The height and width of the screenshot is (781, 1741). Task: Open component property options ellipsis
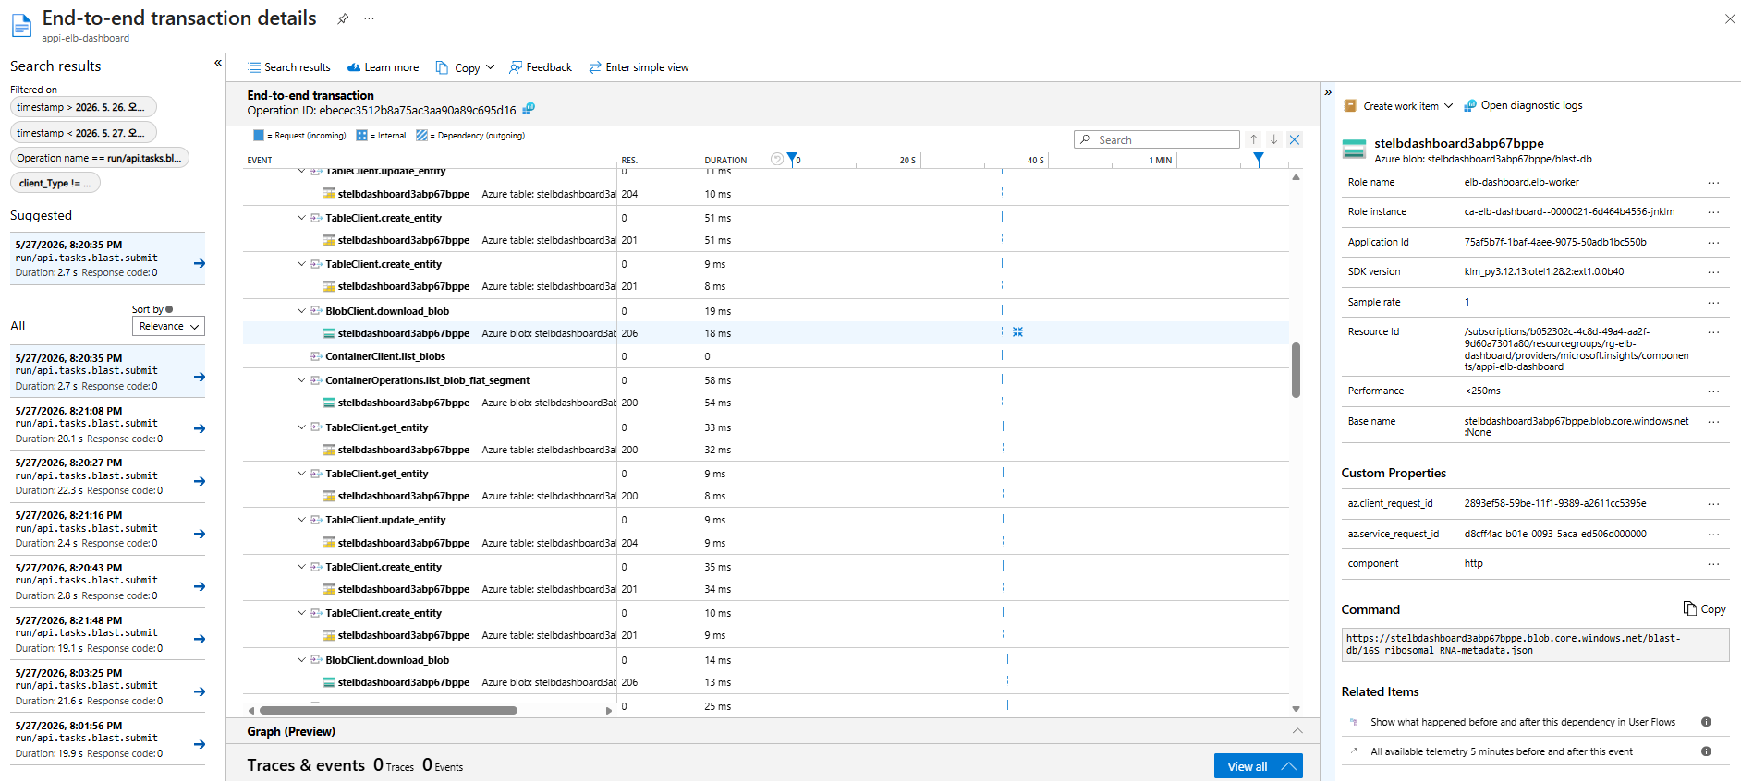1713,564
